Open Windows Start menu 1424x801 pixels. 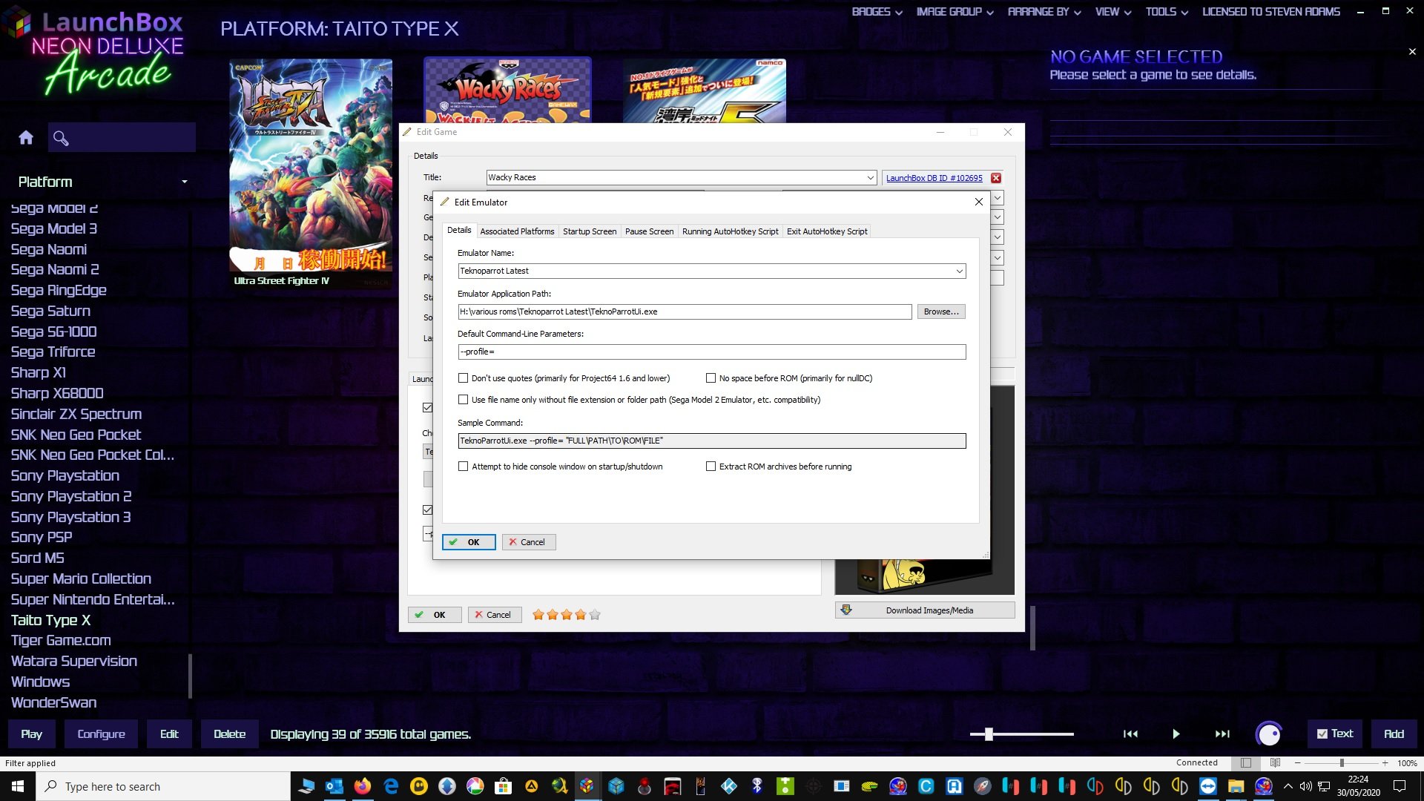click(x=18, y=786)
